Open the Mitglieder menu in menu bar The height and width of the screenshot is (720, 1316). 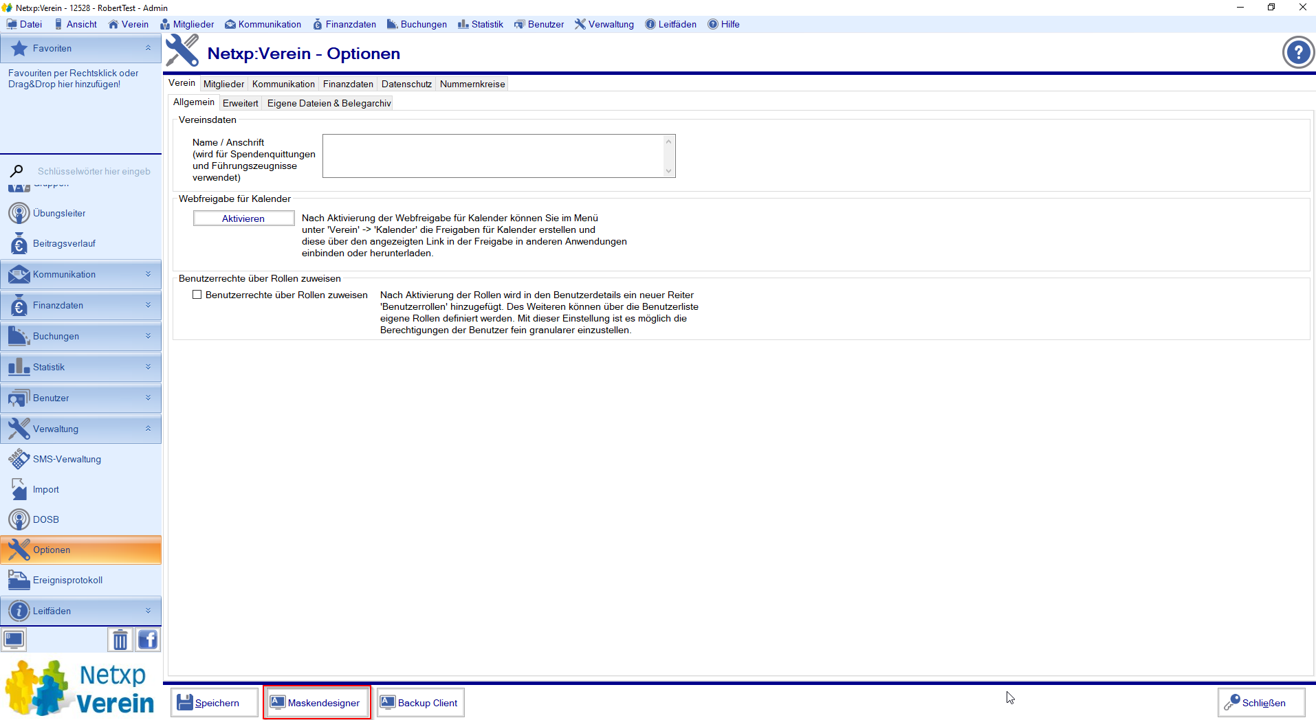tap(187, 24)
